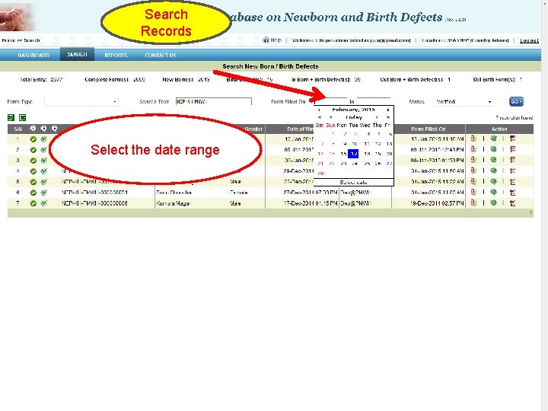Screen dimensions: 548x411
Task: Click first info icon in table header
Action: coord(33,129)
